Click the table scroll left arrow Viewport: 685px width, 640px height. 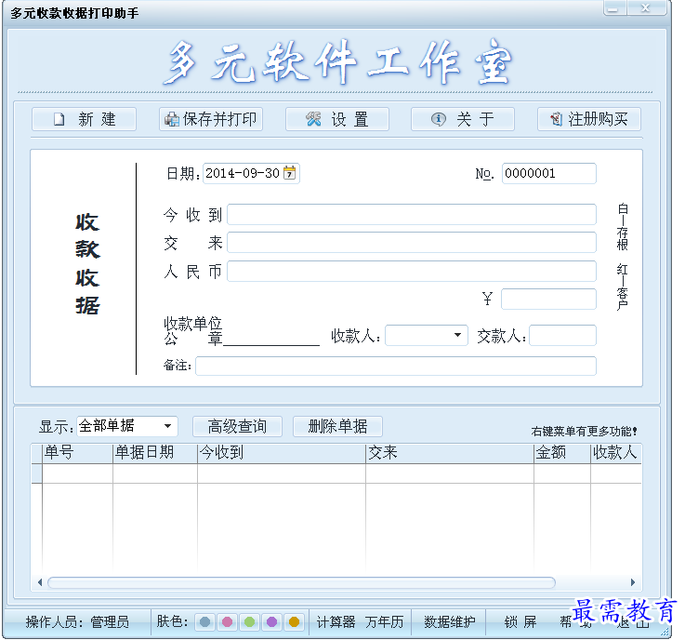40,582
